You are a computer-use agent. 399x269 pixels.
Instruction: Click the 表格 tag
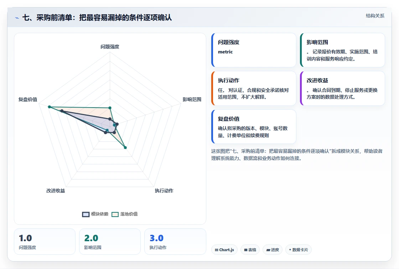pos(250,250)
